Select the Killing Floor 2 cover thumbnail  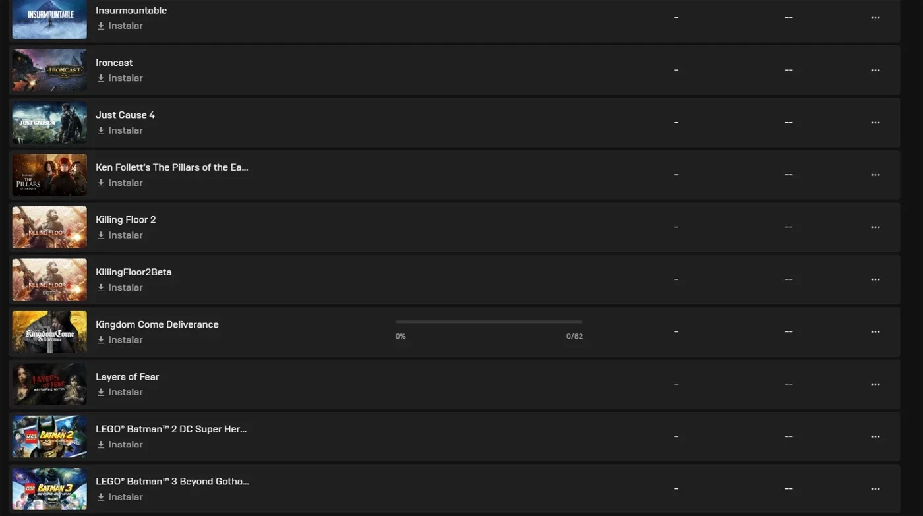pos(49,227)
